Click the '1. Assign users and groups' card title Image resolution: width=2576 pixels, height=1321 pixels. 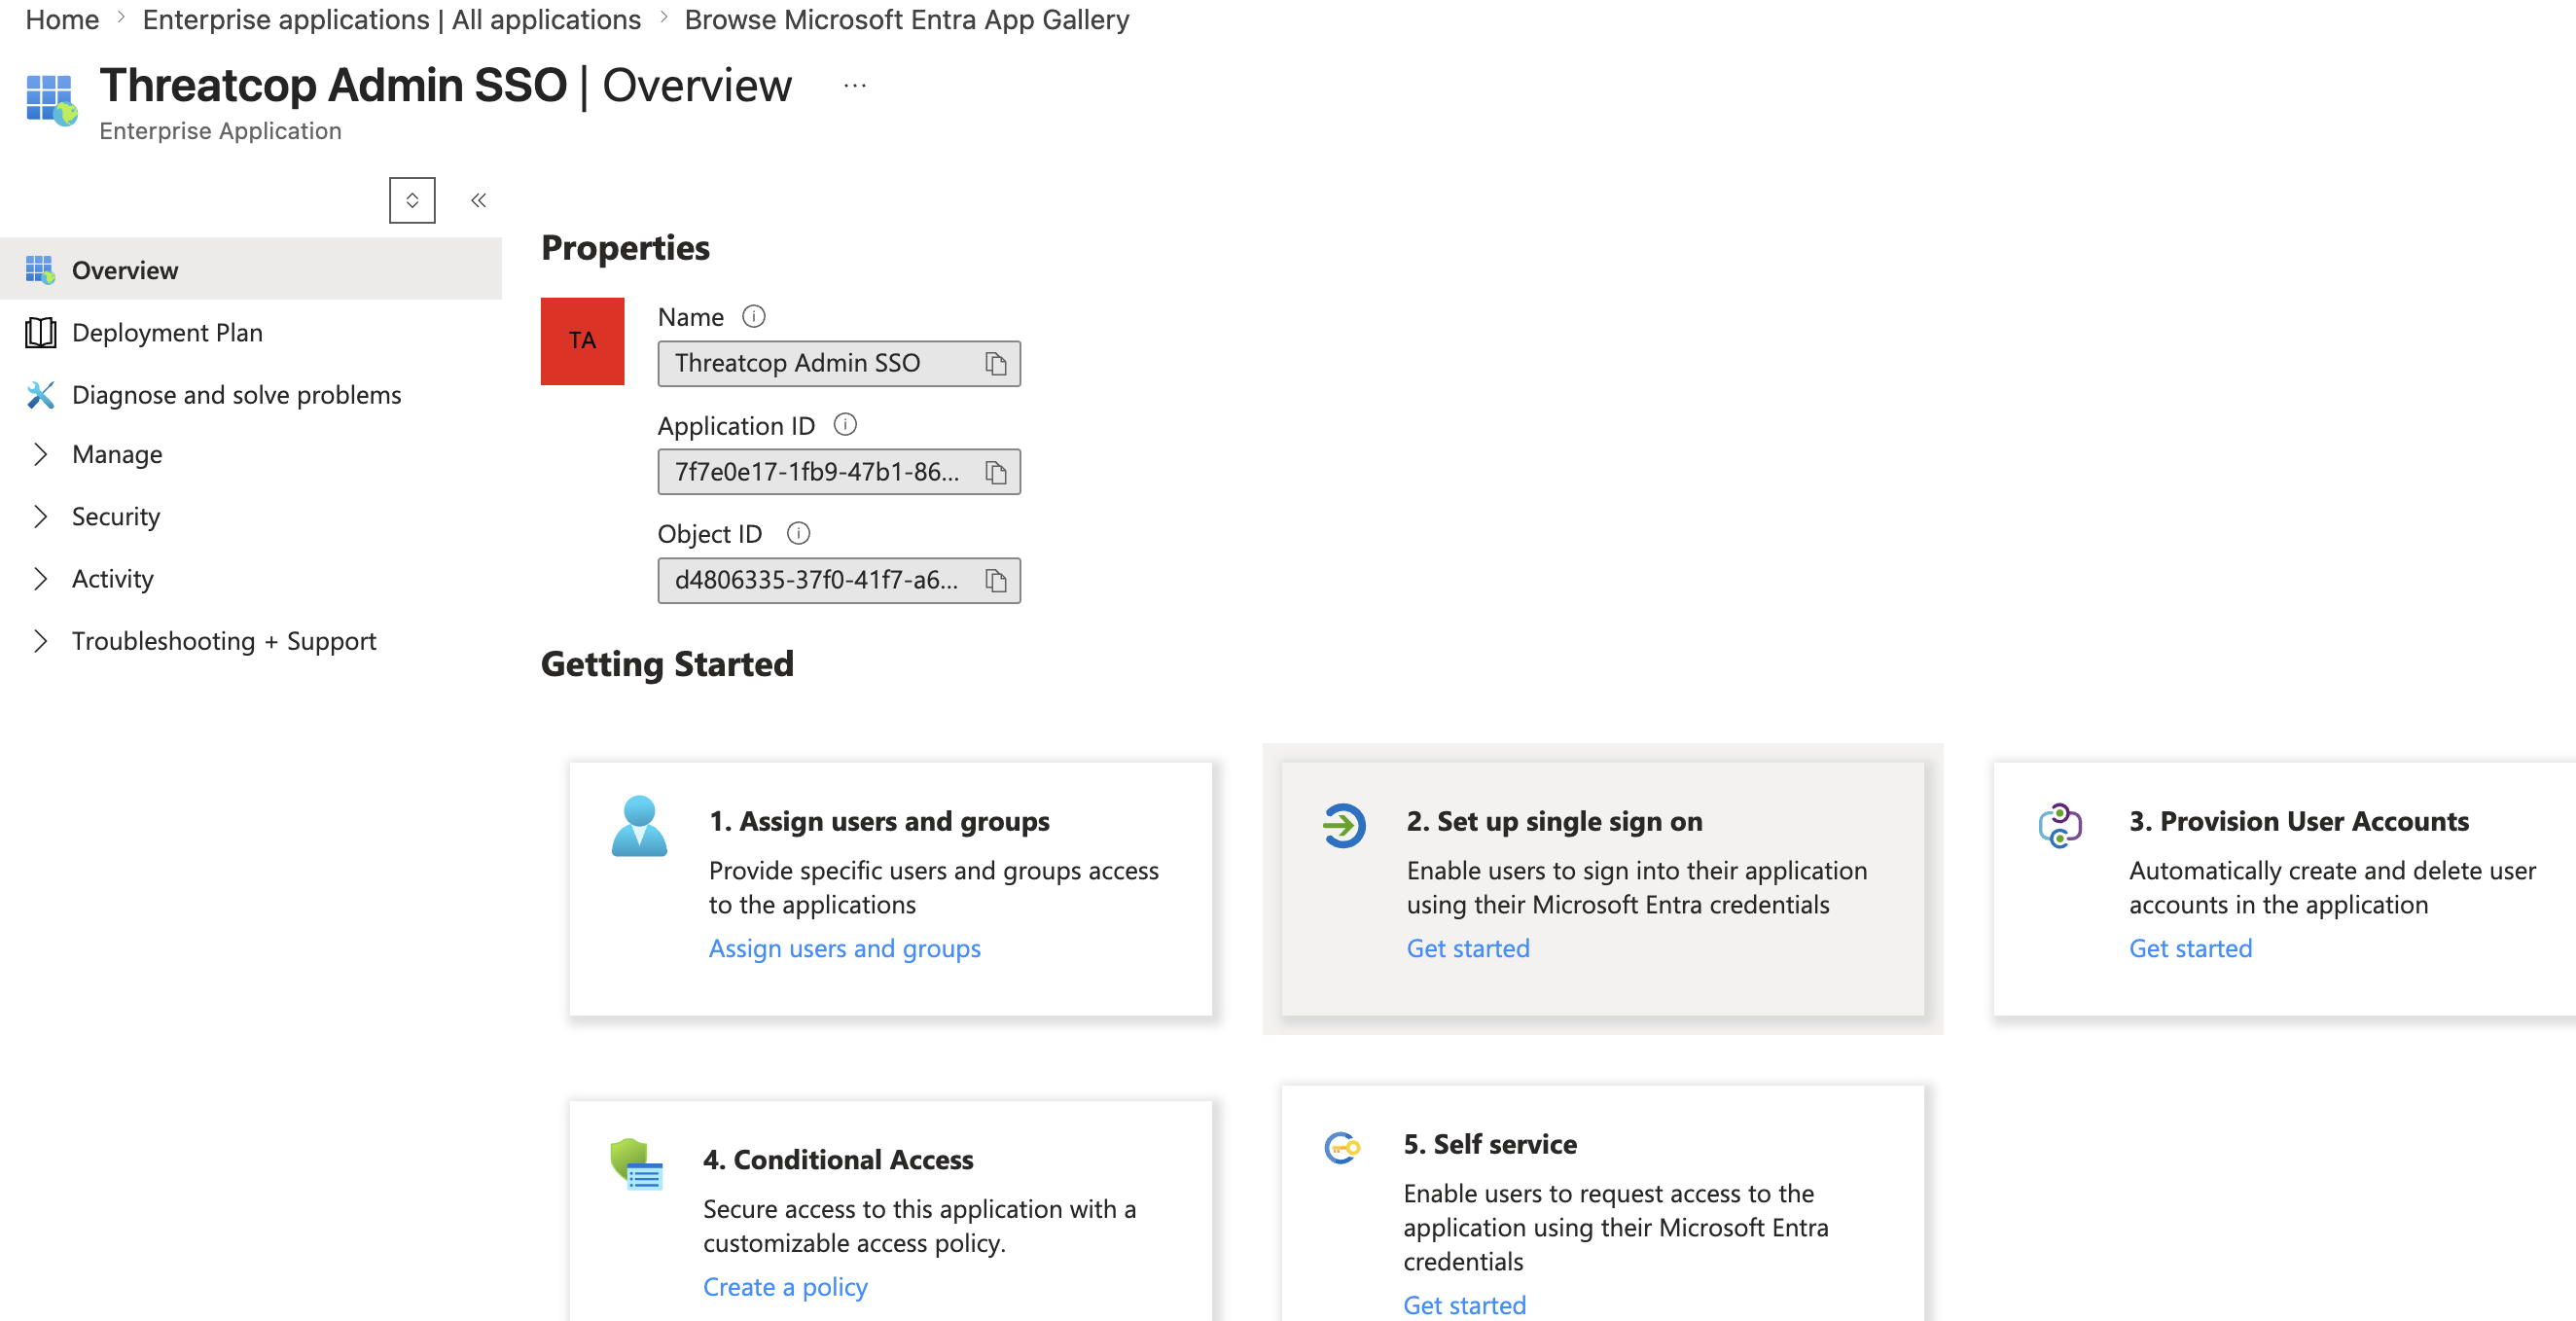coord(880,822)
